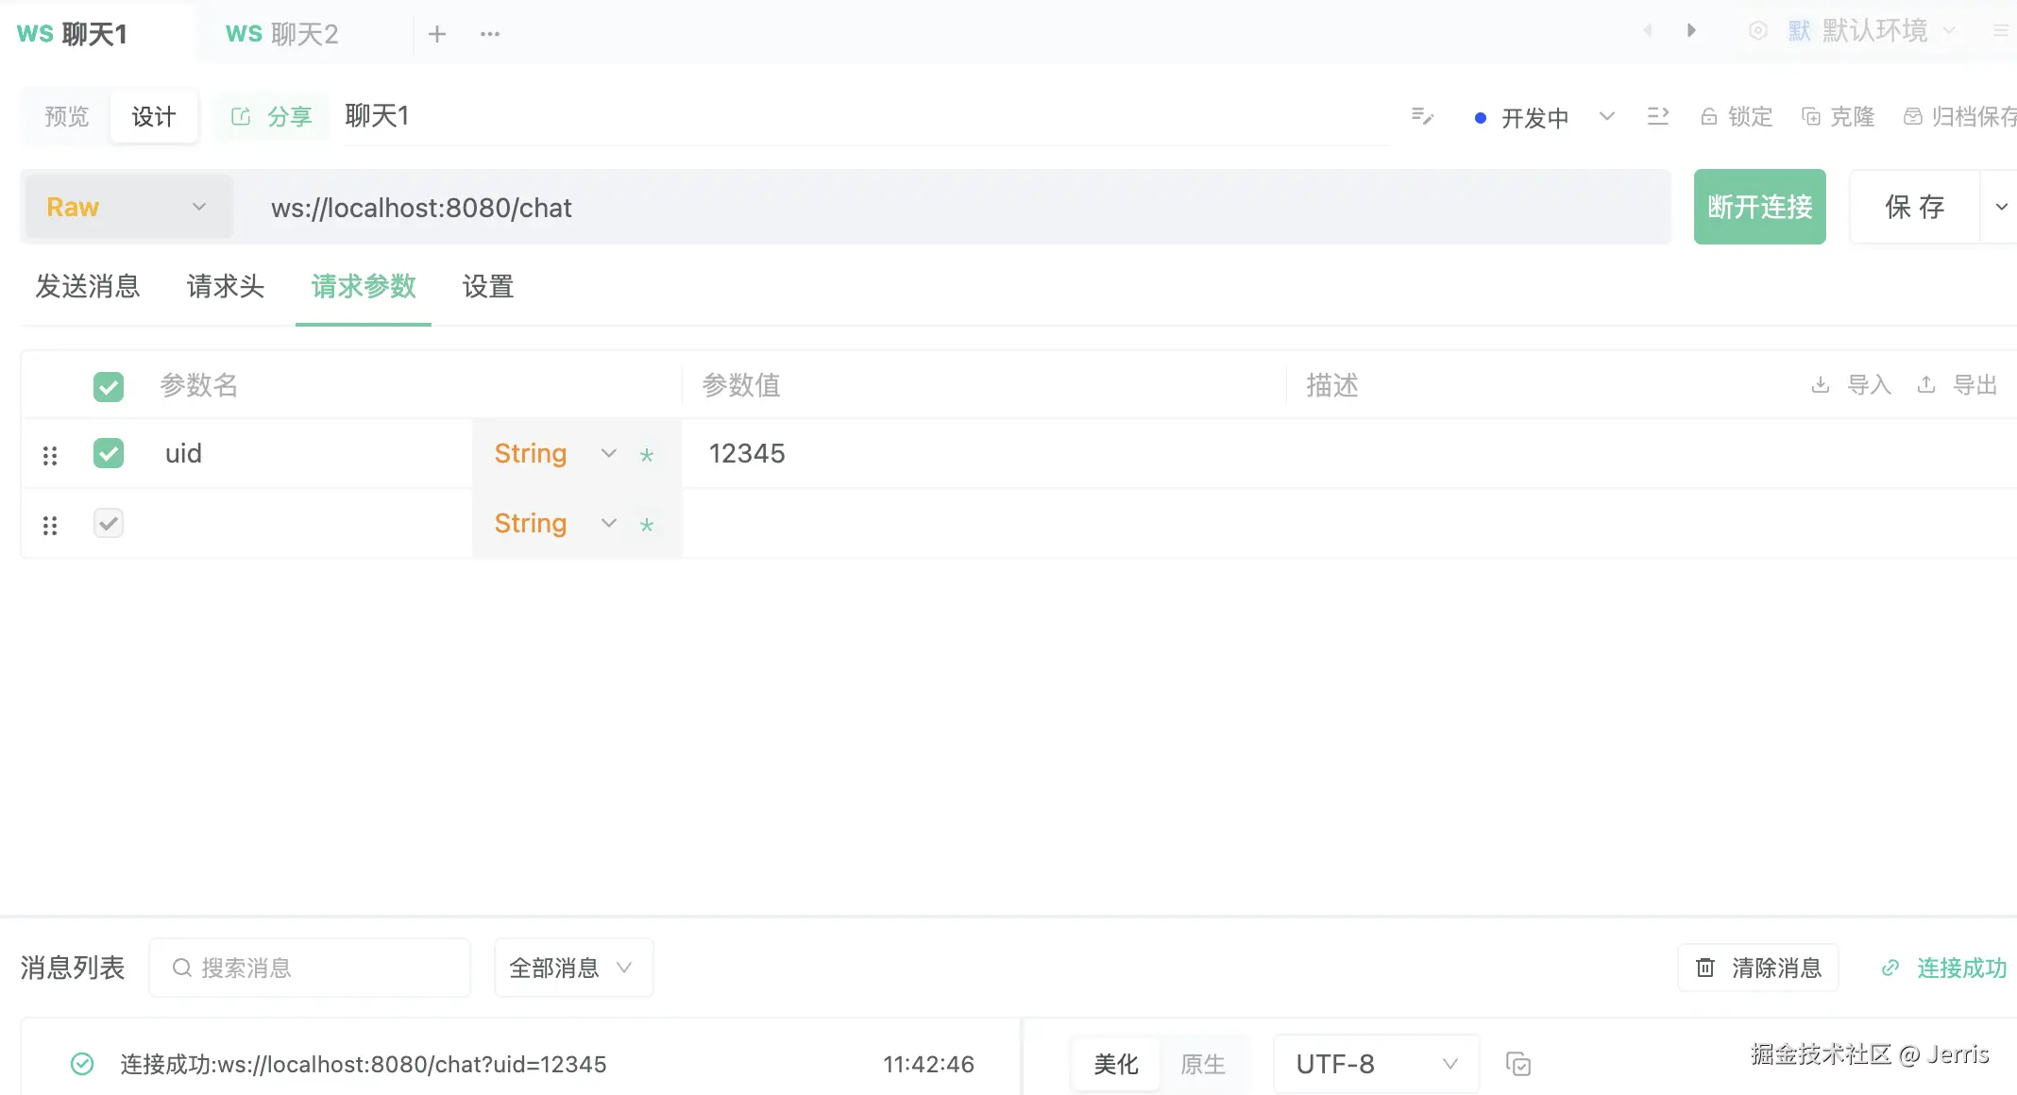The width and height of the screenshot is (2017, 1095).
Task: Click the 清除消息 button
Action: click(x=1758, y=968)
